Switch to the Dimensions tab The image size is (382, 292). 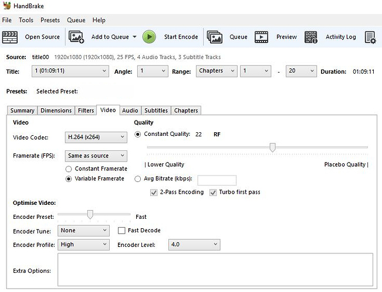coord(56,111)
